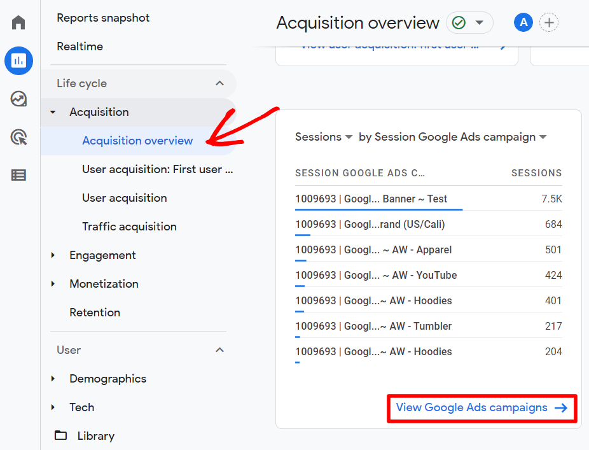Select Reports snapshot in the sidebar
Screen dimensions: 589x450
[x=103, y=18]
